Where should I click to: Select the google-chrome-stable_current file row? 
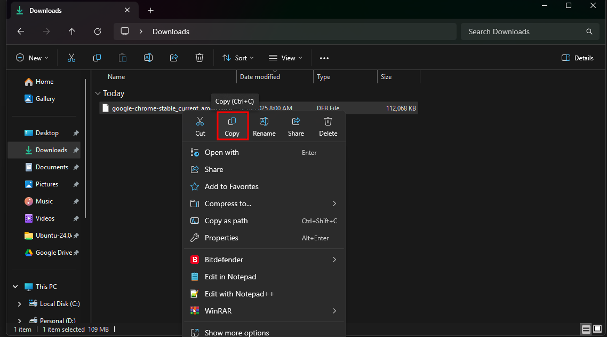(x=259, y=108)
